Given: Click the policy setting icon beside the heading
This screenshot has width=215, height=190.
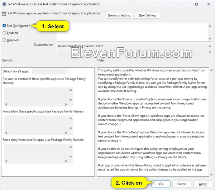Looking at the screenshot, I should coord(4,14).
